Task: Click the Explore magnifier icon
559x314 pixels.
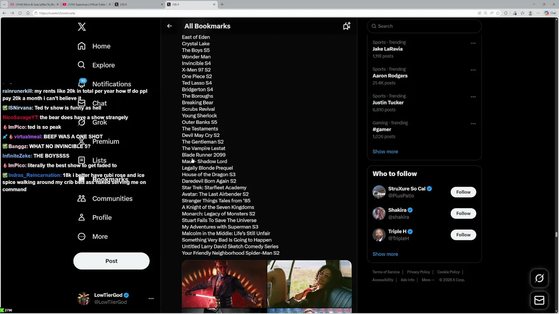Action: 81,65
